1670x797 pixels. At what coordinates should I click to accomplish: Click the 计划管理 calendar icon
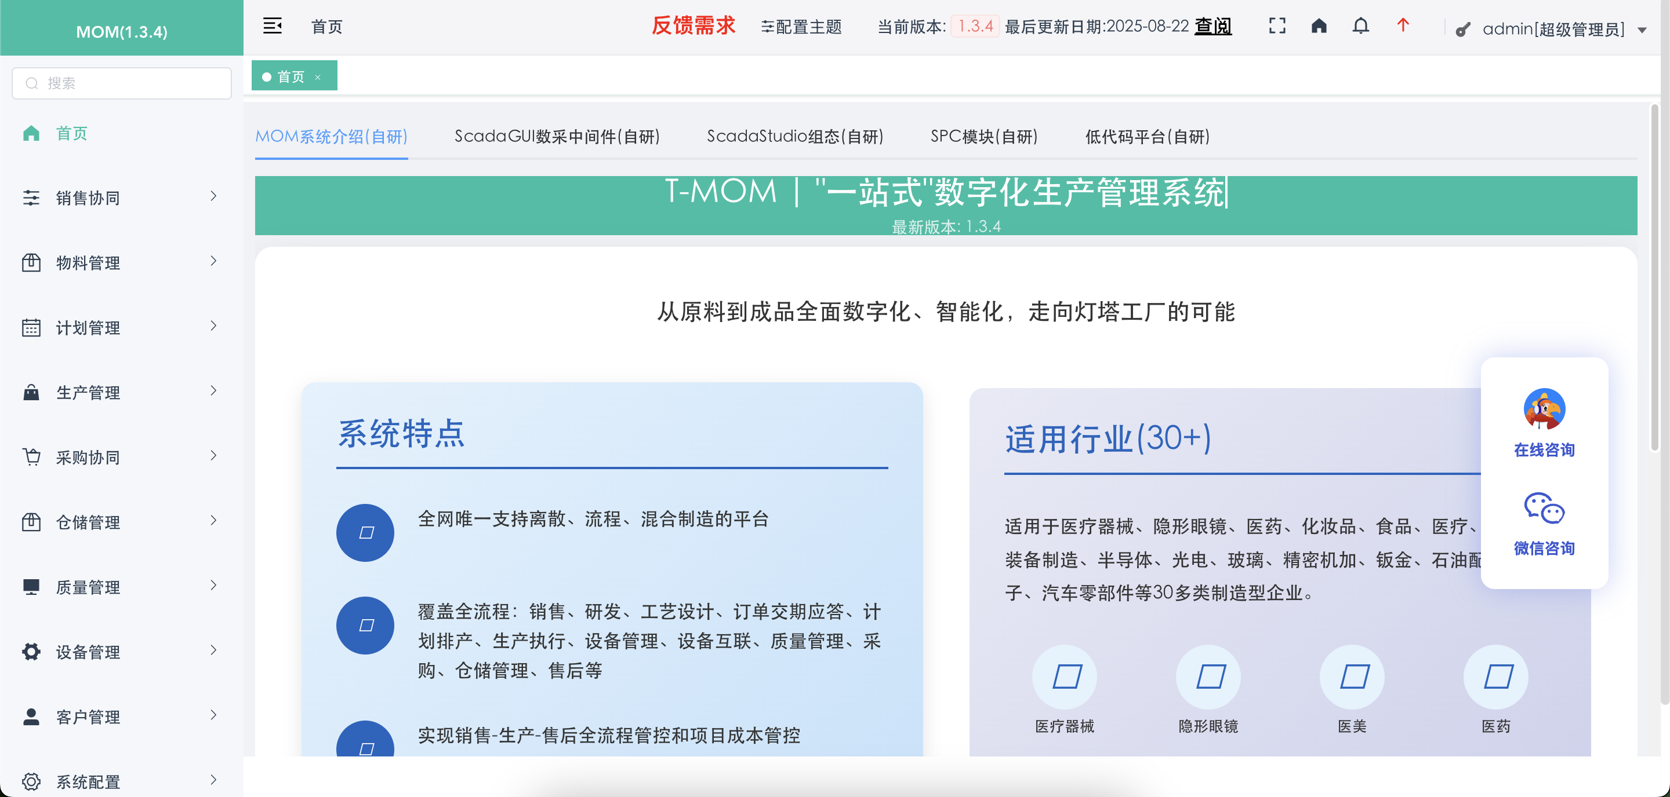coord(31,328)
